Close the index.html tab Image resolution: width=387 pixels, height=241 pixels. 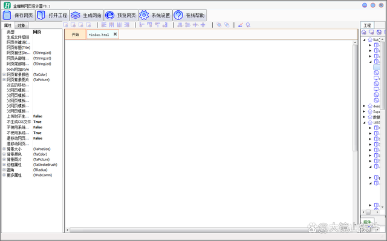(x=115, y=35)
